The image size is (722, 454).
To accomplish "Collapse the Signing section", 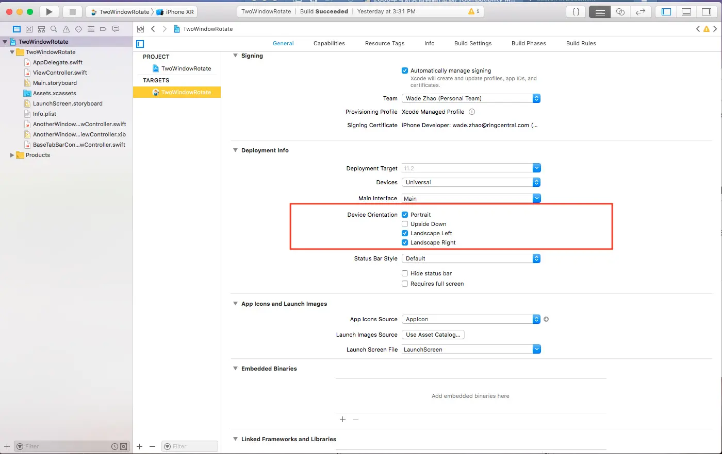I will coord(235,56).
